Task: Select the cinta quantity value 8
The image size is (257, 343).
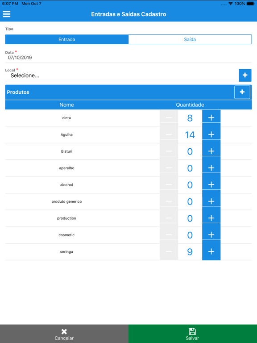Action: (x=190, y=118)
